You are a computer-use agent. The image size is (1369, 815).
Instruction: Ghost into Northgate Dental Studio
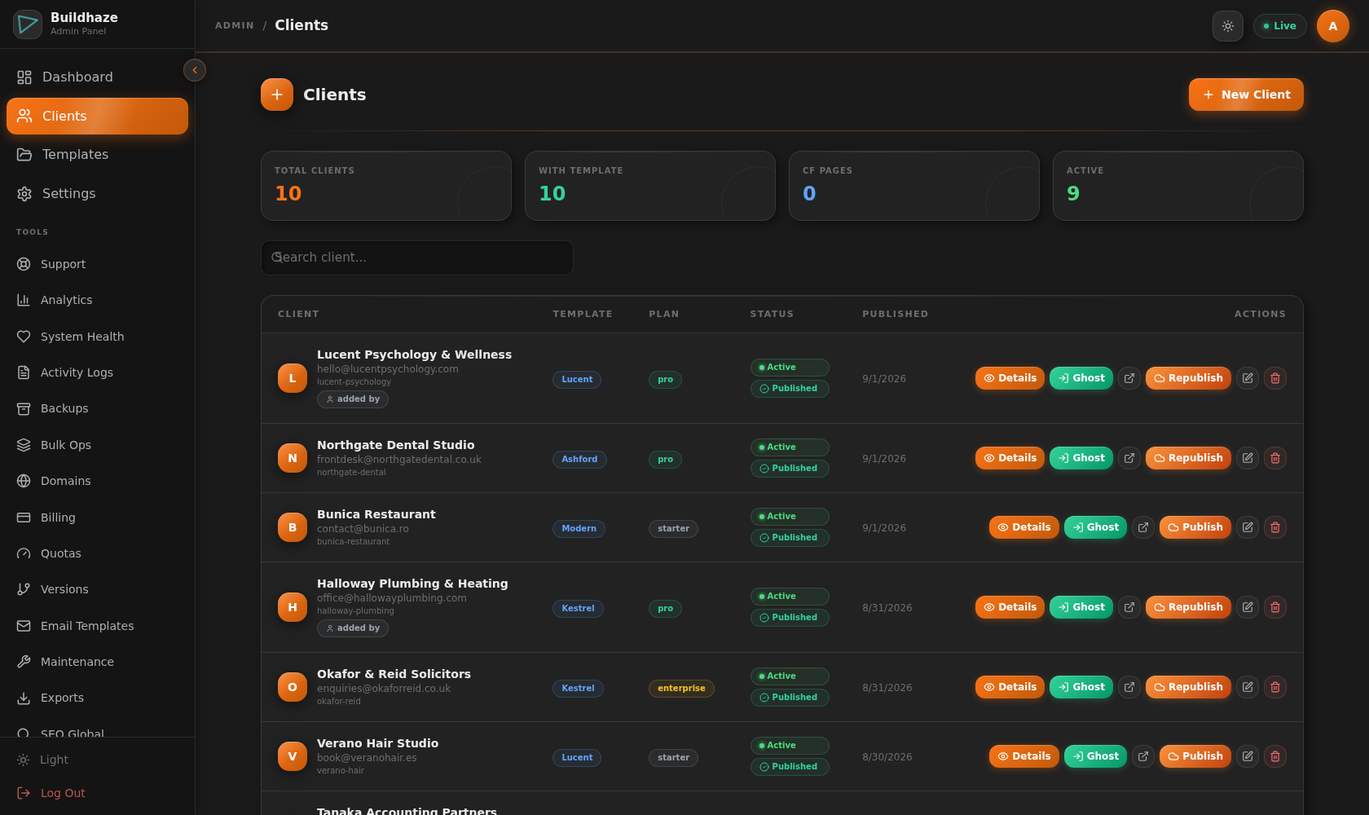[x=1081, y=458]
